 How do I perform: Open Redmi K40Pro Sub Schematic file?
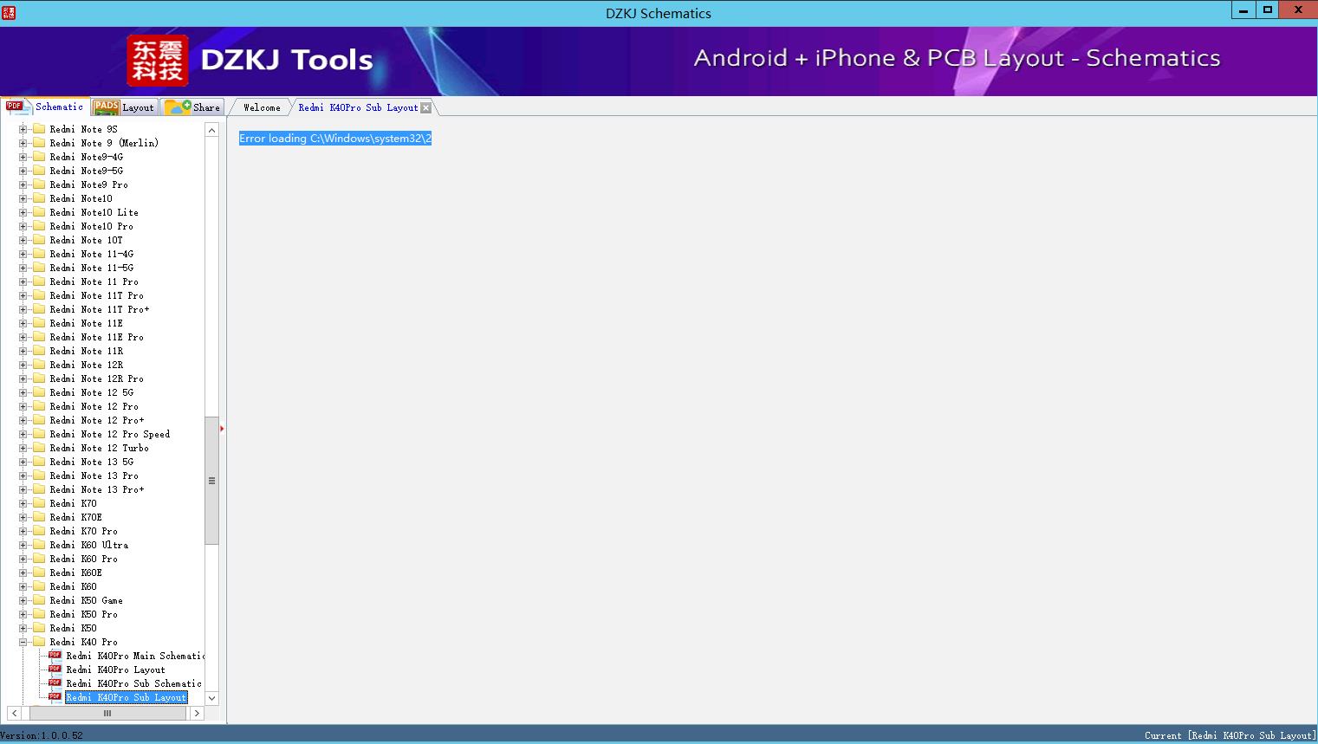pyautogui.click(x=133, y=683)
